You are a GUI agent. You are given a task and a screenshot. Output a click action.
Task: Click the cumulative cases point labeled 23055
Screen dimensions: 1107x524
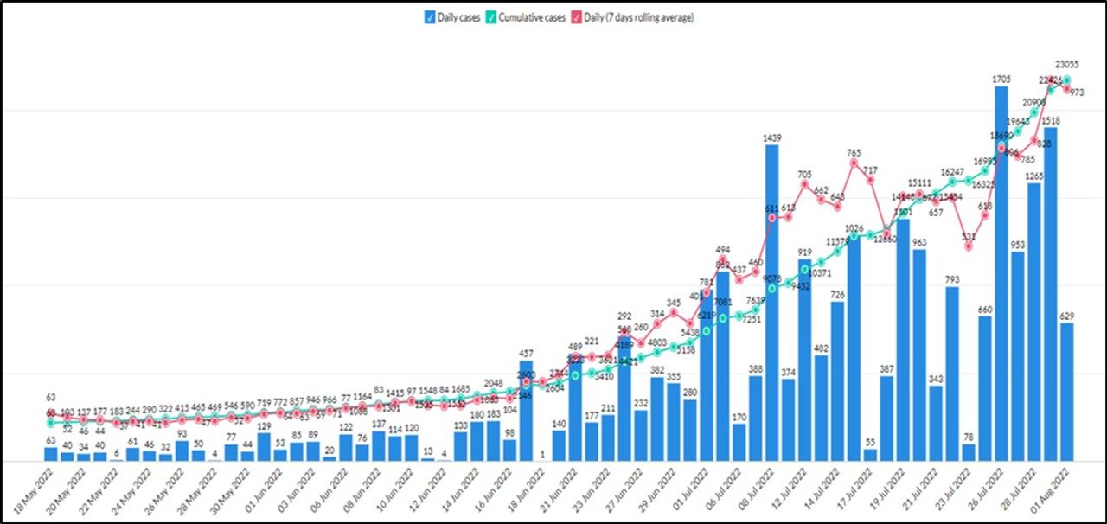click(1067, 80)
